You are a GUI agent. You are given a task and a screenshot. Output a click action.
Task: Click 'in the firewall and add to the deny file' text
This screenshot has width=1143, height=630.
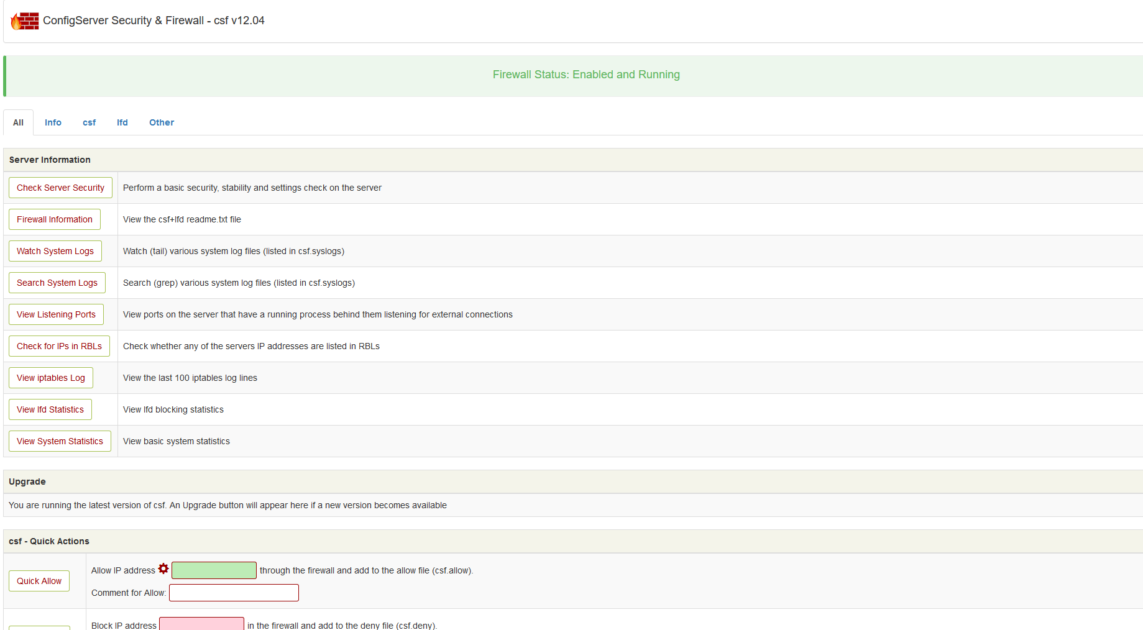(342, 625)
